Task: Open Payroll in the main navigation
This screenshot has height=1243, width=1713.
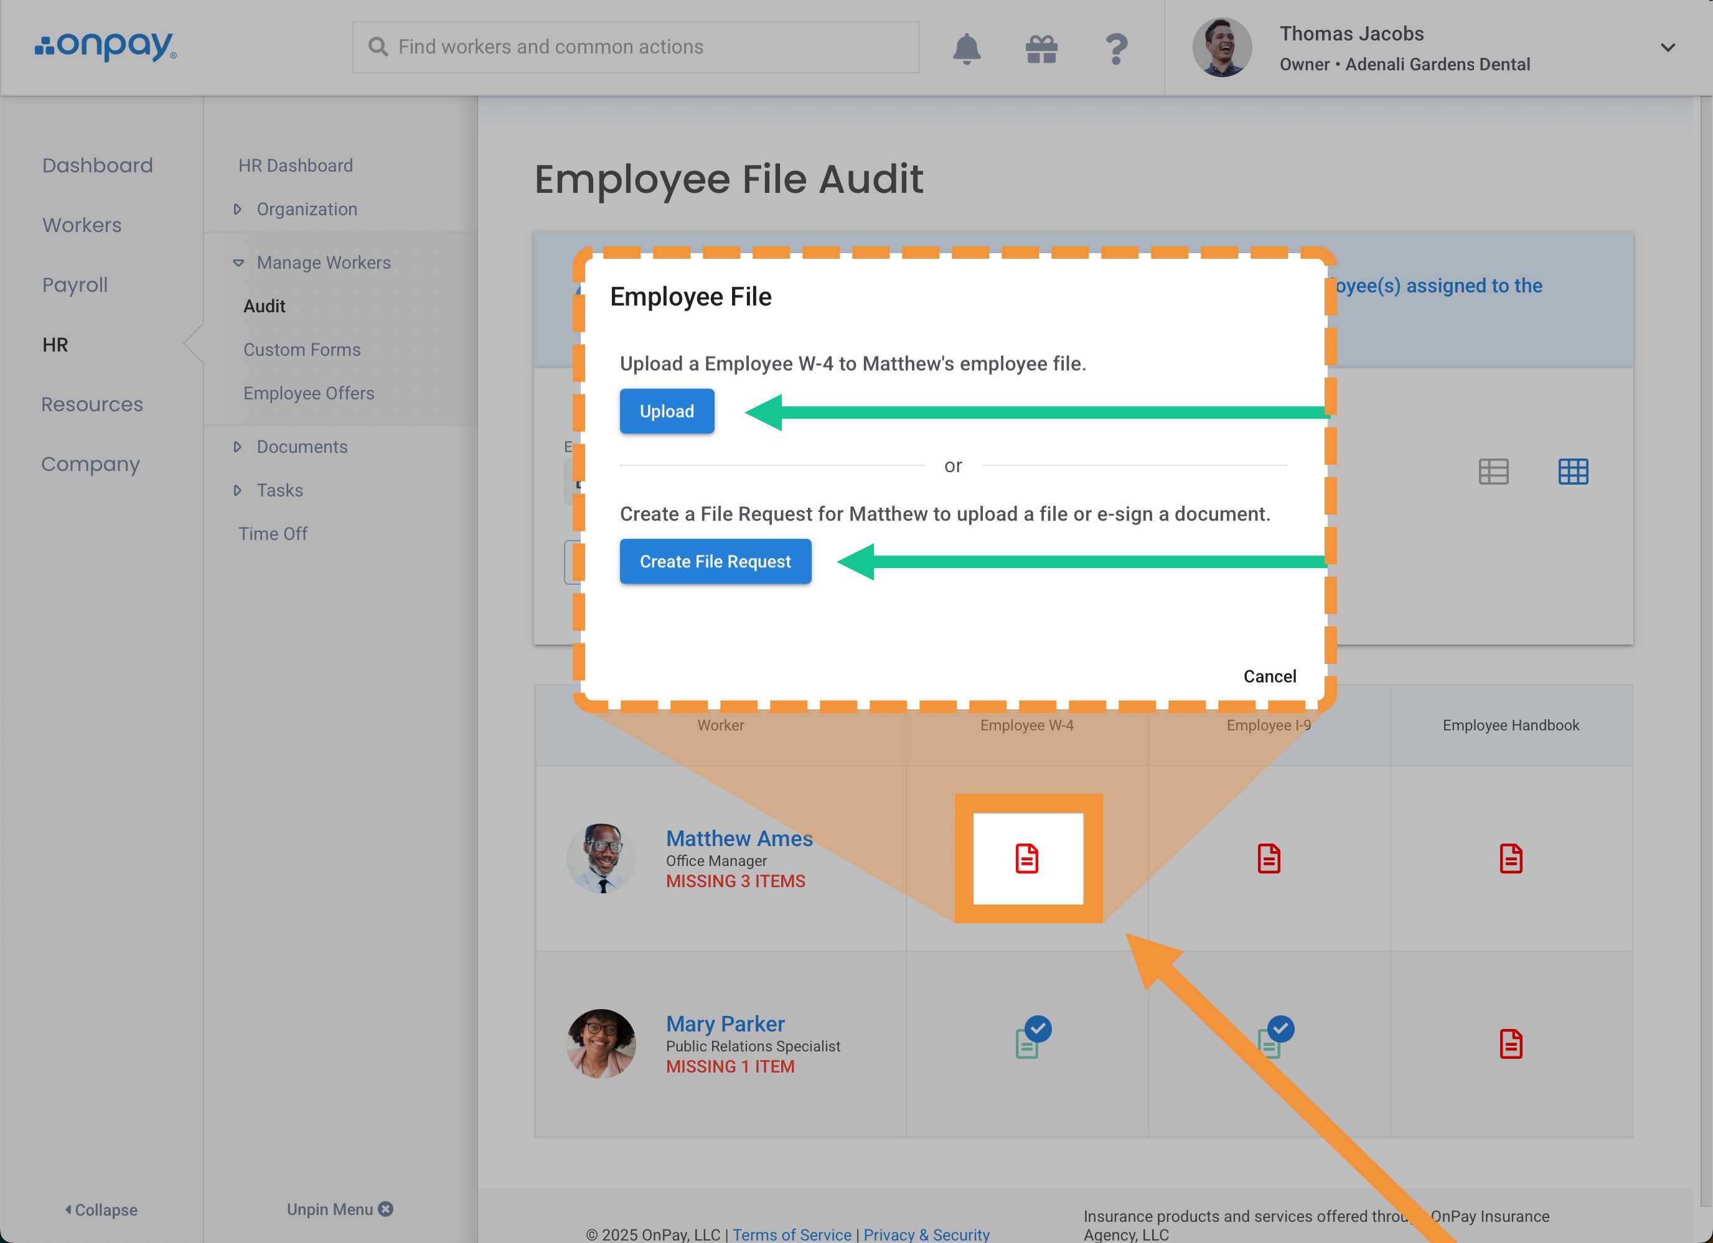Action: tap(75, 284)
